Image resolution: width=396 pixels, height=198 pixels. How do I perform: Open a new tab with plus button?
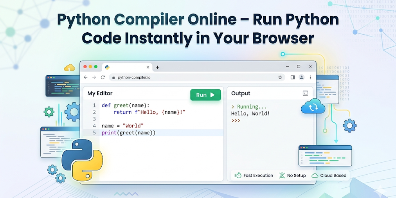[157, 67]
